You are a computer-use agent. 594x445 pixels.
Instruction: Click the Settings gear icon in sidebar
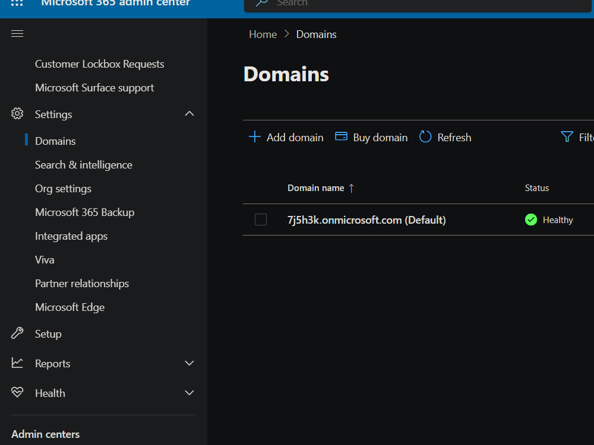(x=17, y=114)
